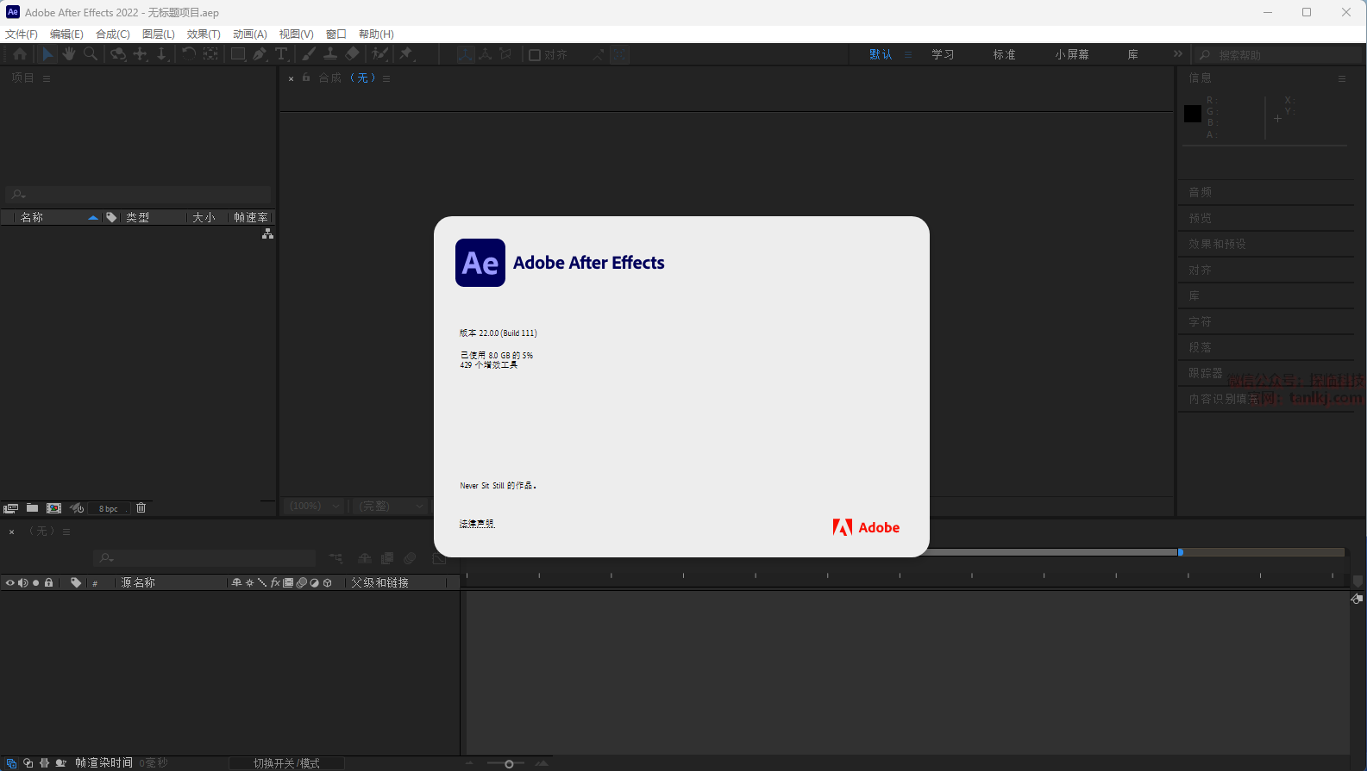Select the Clone Stamp tool
The width and height of the screenshot is (1367, 771).
coord(330,54)
